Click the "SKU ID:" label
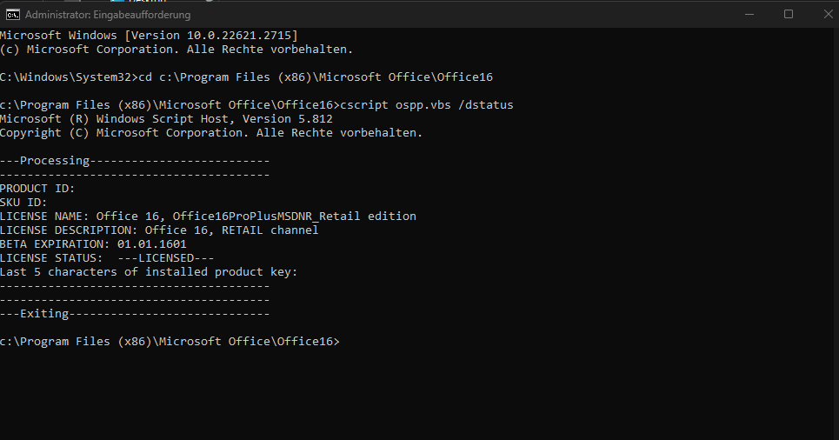This screenshot has width=839, height=440. click(23, 202)
